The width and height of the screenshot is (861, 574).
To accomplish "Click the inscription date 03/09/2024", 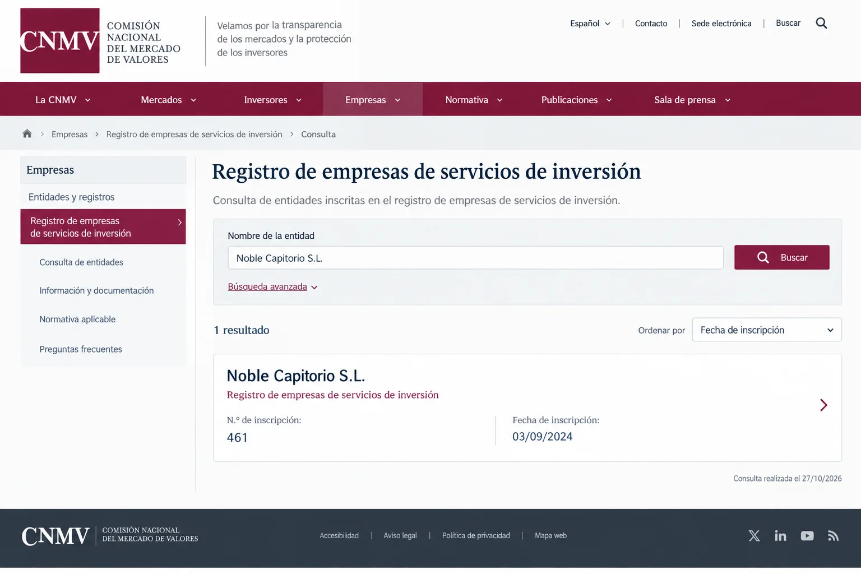I will pos(543,437).
